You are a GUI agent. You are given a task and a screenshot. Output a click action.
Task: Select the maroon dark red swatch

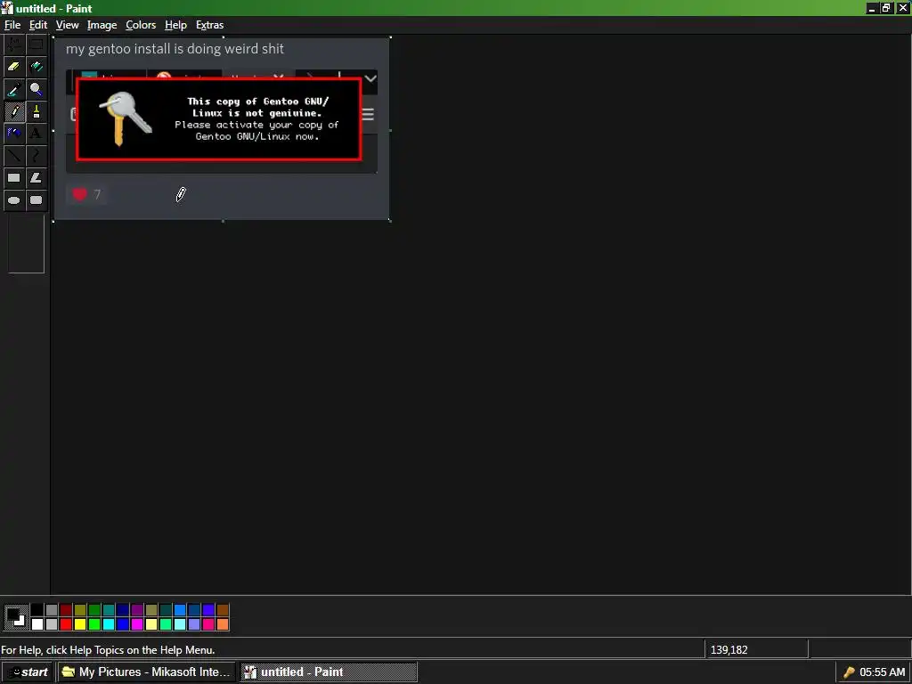(66, 609)
